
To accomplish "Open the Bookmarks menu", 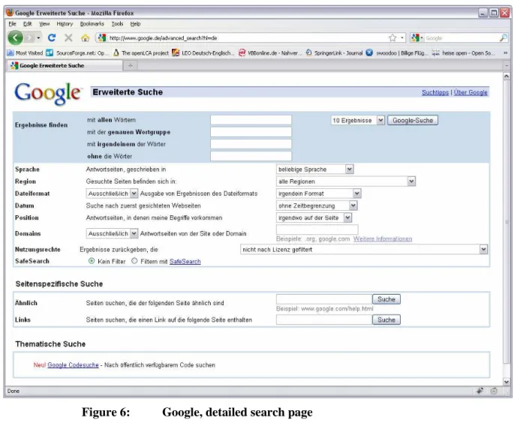I will 92,23.
